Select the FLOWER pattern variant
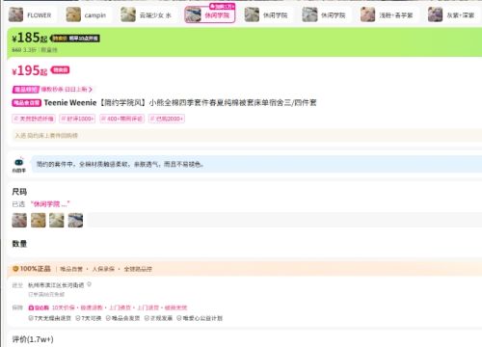This screenshot has height=347, width=482. tap(30, 14)
